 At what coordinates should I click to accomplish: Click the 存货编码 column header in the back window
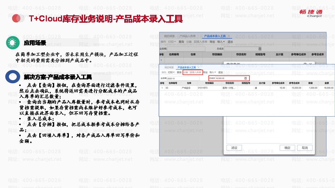pos(217,55)
